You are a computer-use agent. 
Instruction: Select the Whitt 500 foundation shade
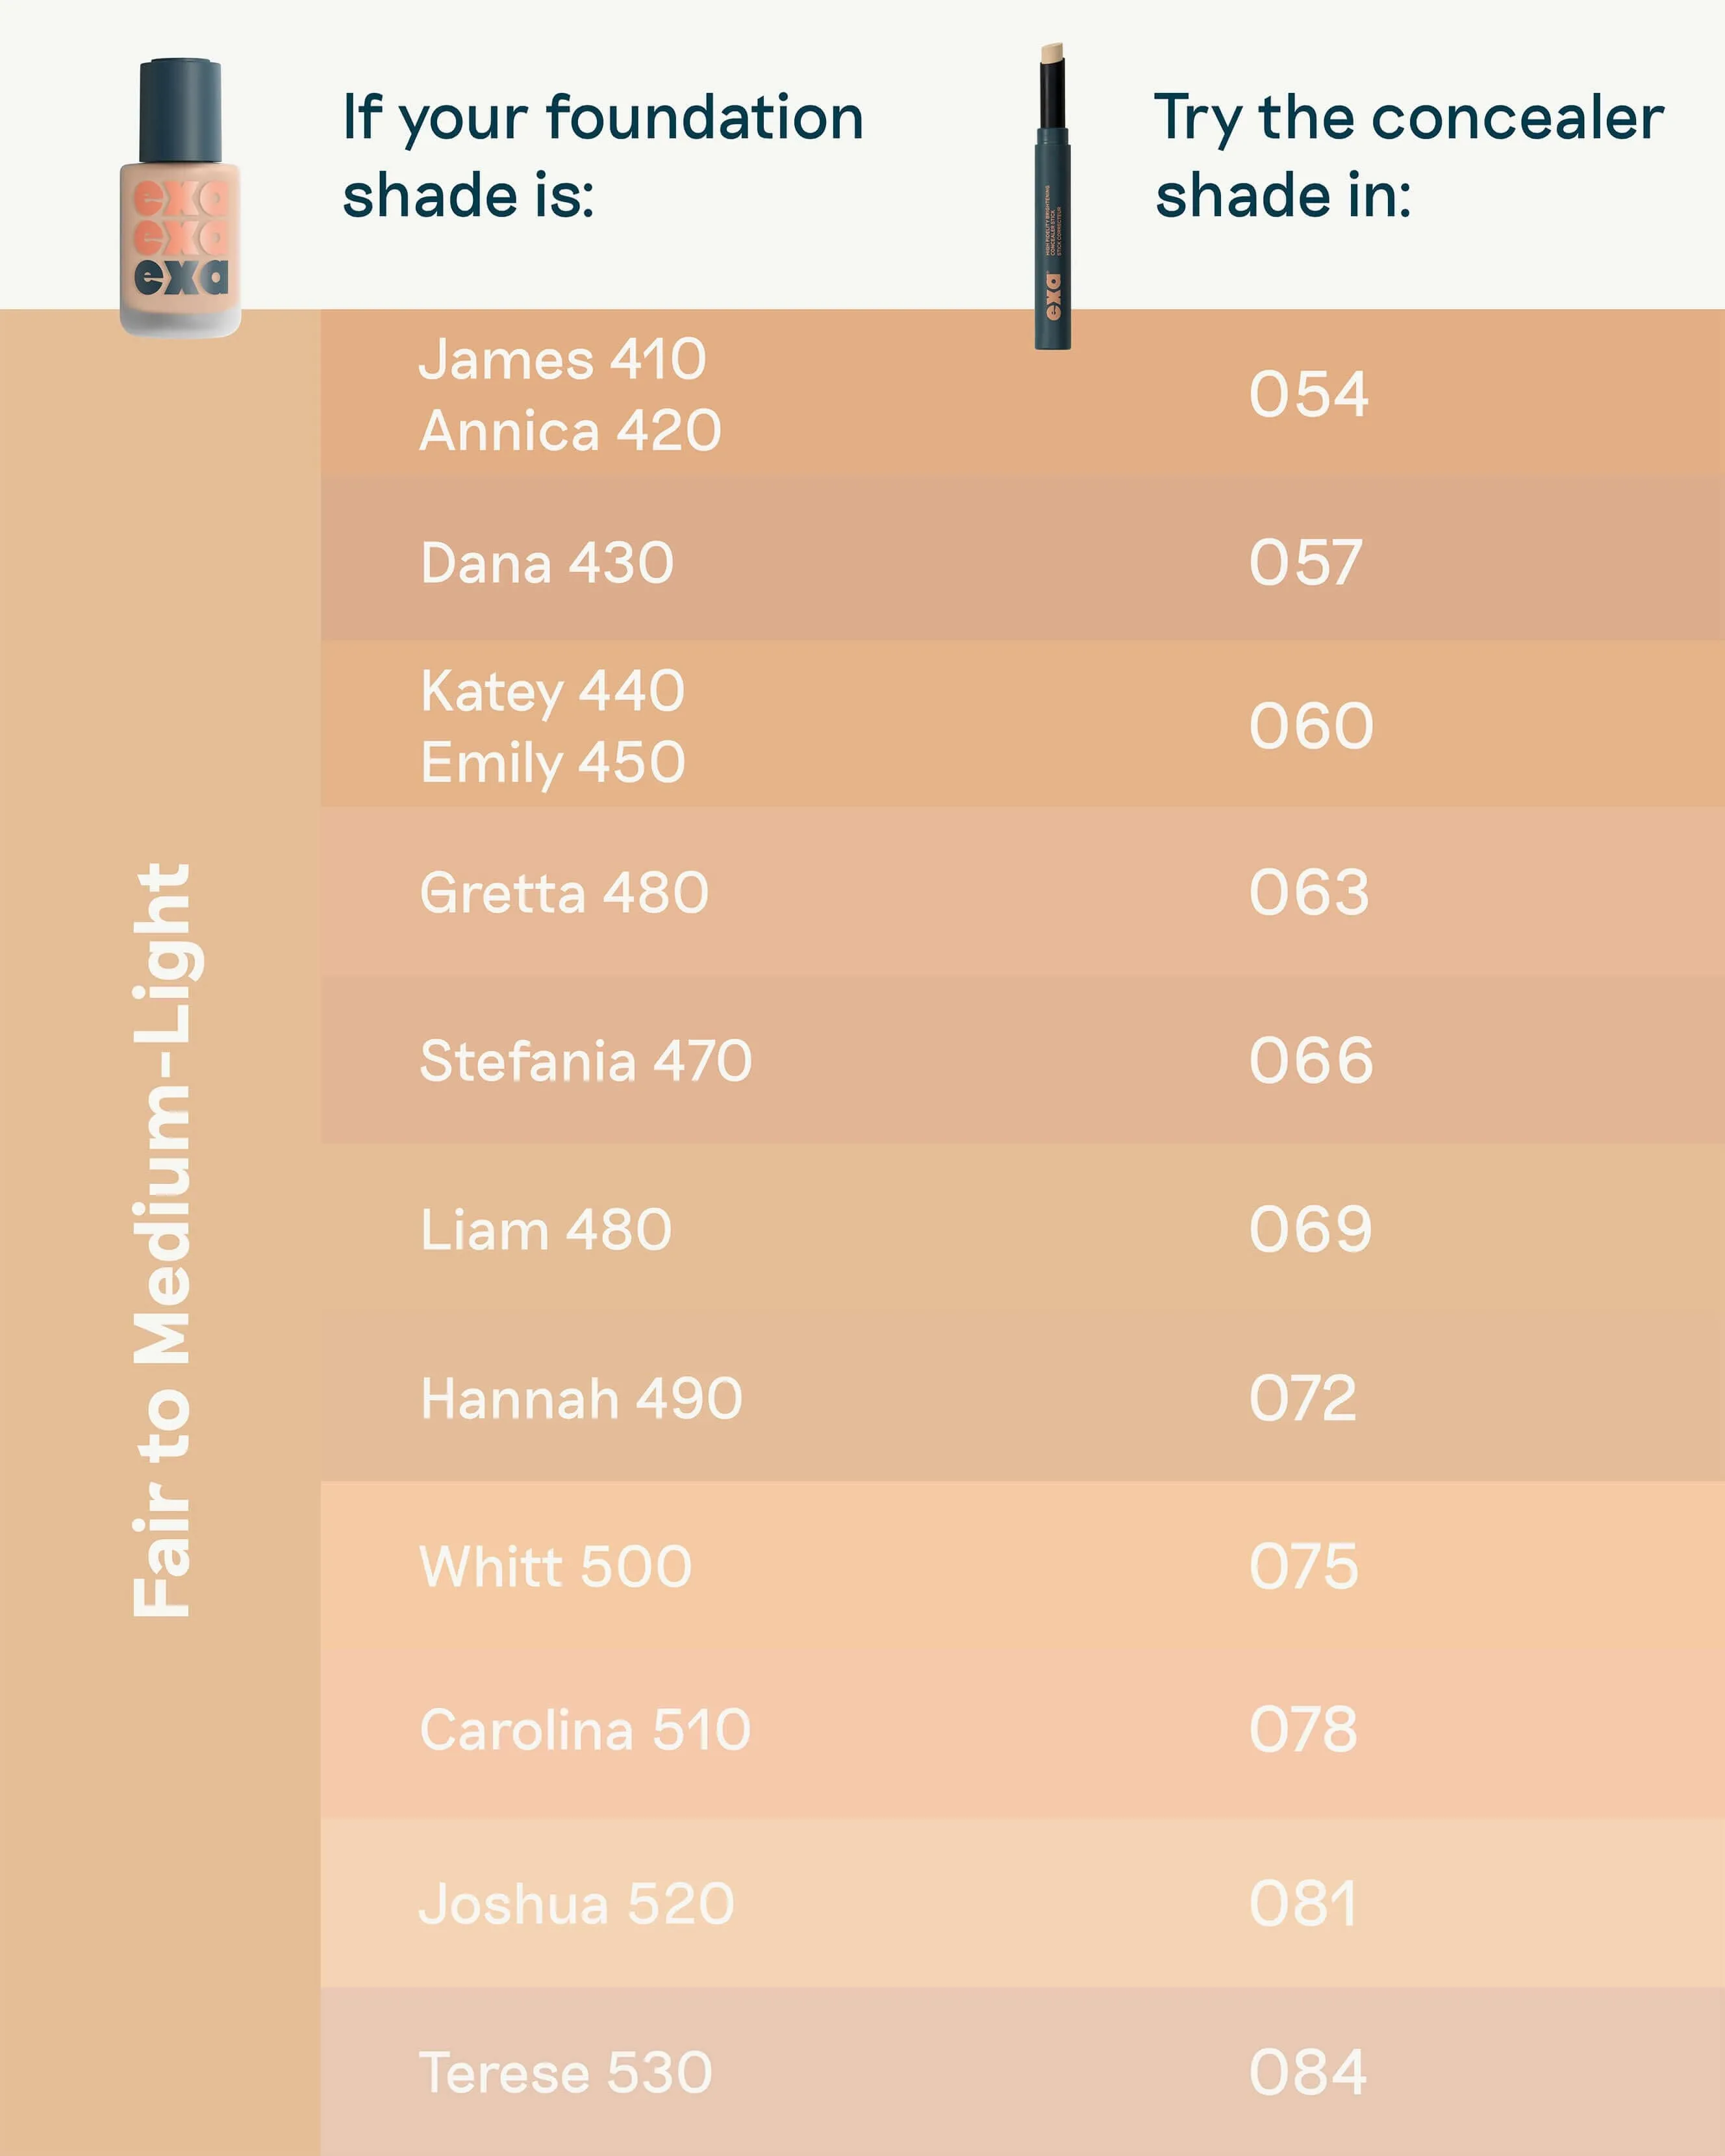click(555, 1566)
